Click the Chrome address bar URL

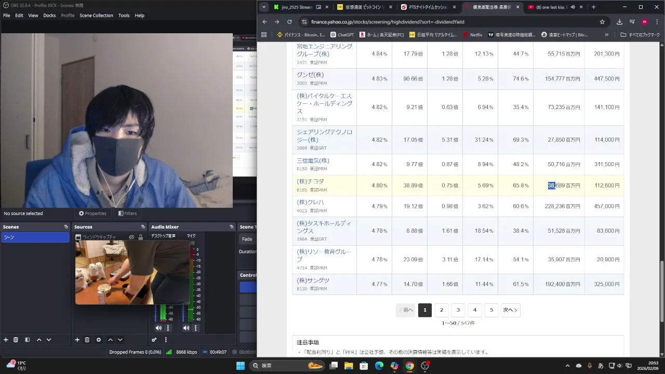tap(387, 22)
